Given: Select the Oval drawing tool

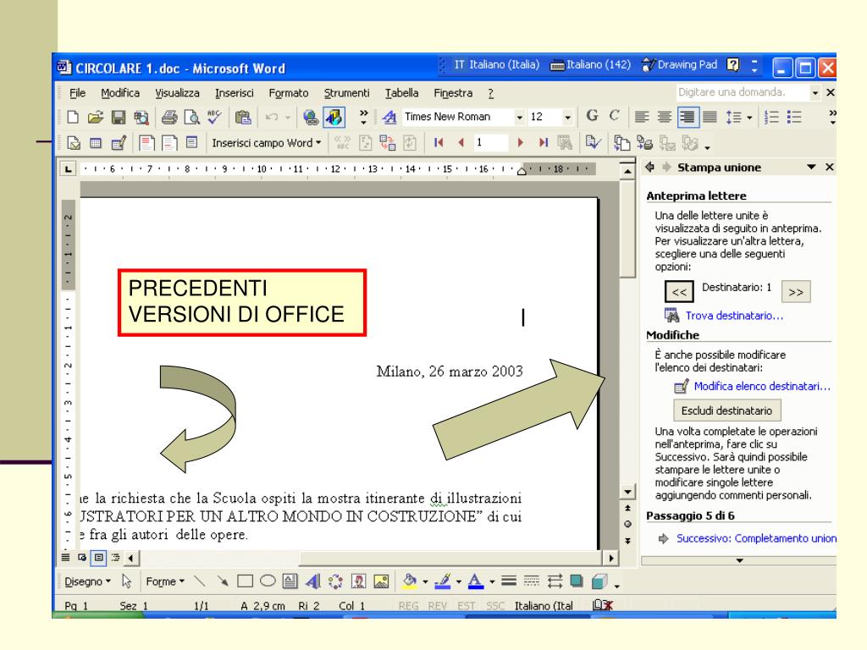Looking at the screenshot, I should point(268,581).
